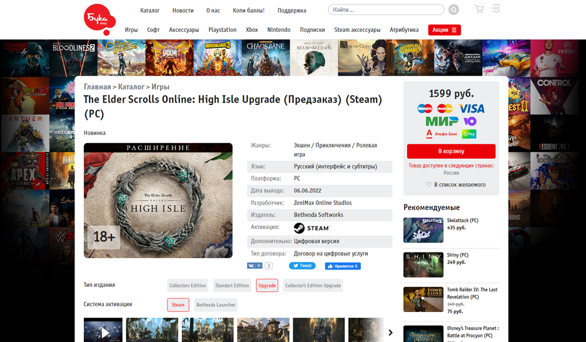The height and width of the screenshot is (342, 586).
Task: Click Man of Medan banner cover
Action: (x=314, y=58)
